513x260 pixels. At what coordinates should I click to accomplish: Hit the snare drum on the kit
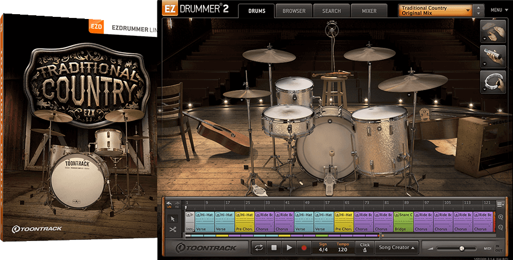288,121
